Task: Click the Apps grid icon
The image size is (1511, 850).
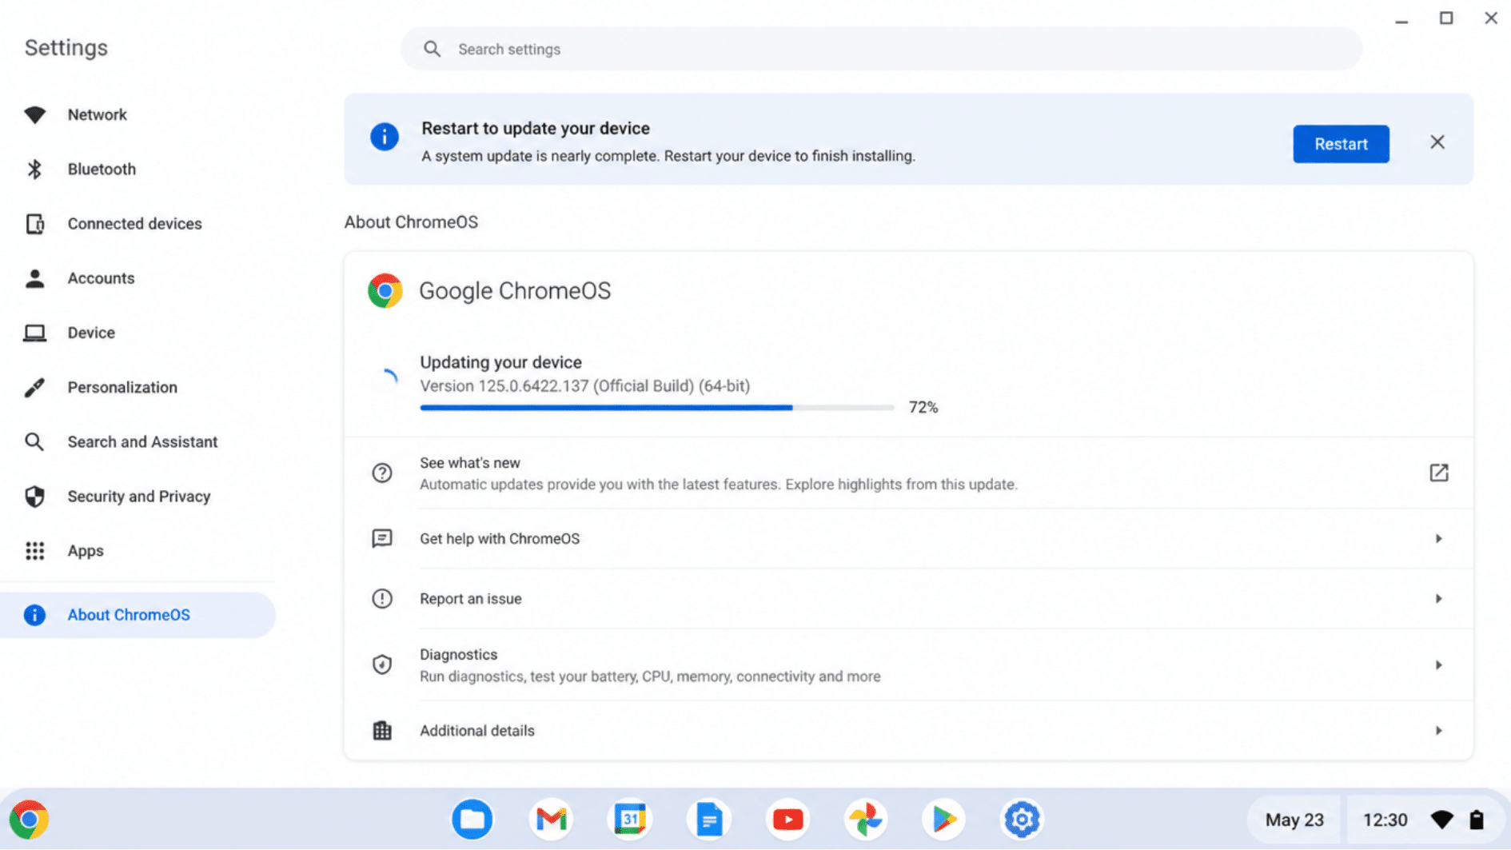Action: coord(34,551)
